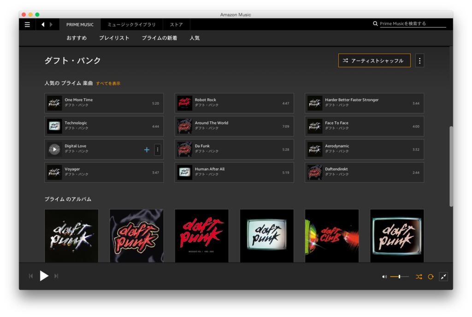Open the Discovery album cover
Image resolution: width=472 pixels, height=317 pixels.
[x=71, y=236]
